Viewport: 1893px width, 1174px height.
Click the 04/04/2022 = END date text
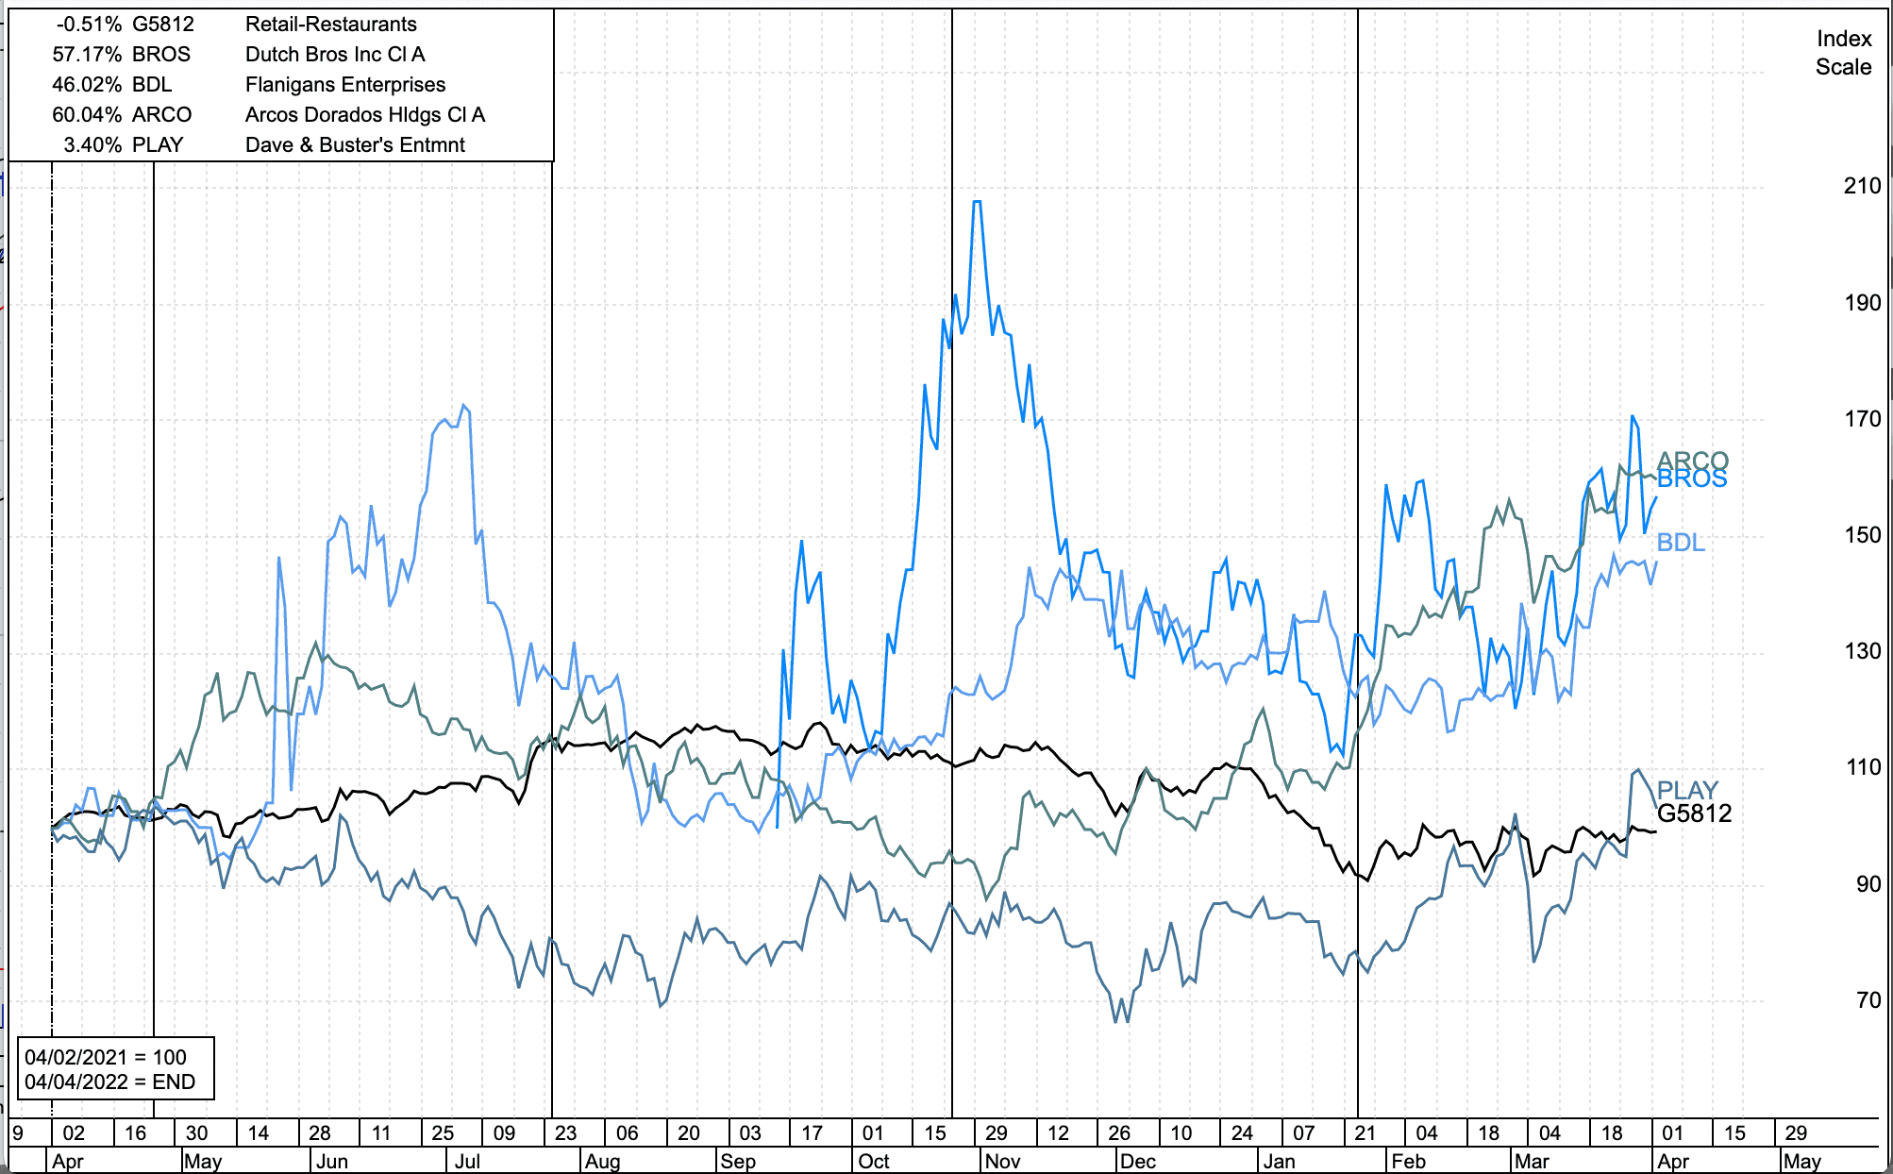coord(109,1082)
